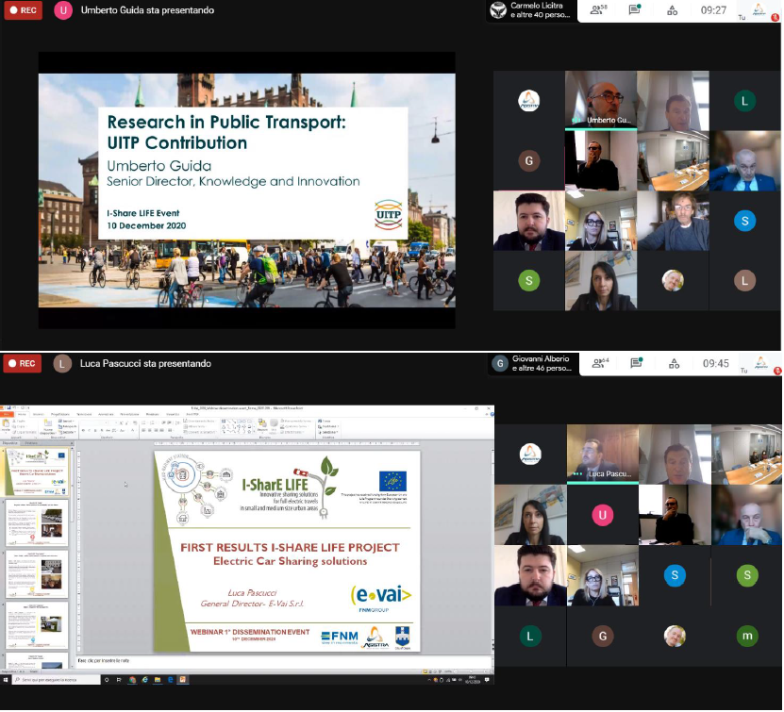784x712 pixels.
Task: Click Giovanni Alberio's G avatar in lower meeting
Action: (499, 363)
